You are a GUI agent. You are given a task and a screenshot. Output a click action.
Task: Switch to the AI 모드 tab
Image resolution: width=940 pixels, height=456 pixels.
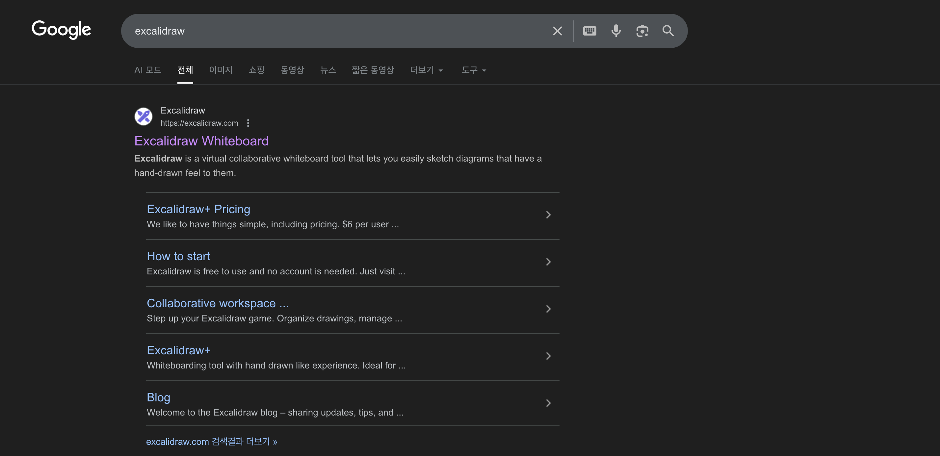pyautogui.click(x=147, y=70)
